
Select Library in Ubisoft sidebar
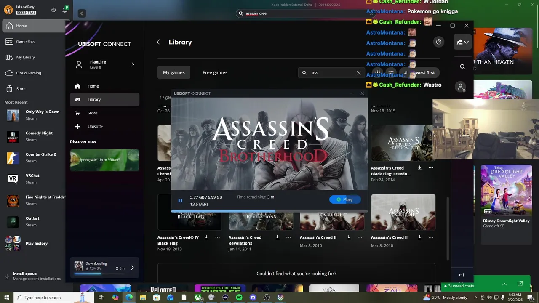click(x=104, y=100)
